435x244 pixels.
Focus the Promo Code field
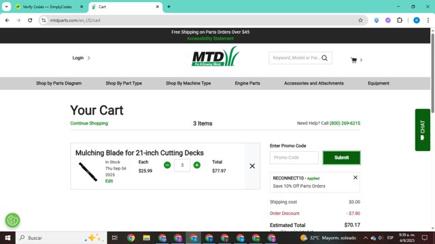294,158
